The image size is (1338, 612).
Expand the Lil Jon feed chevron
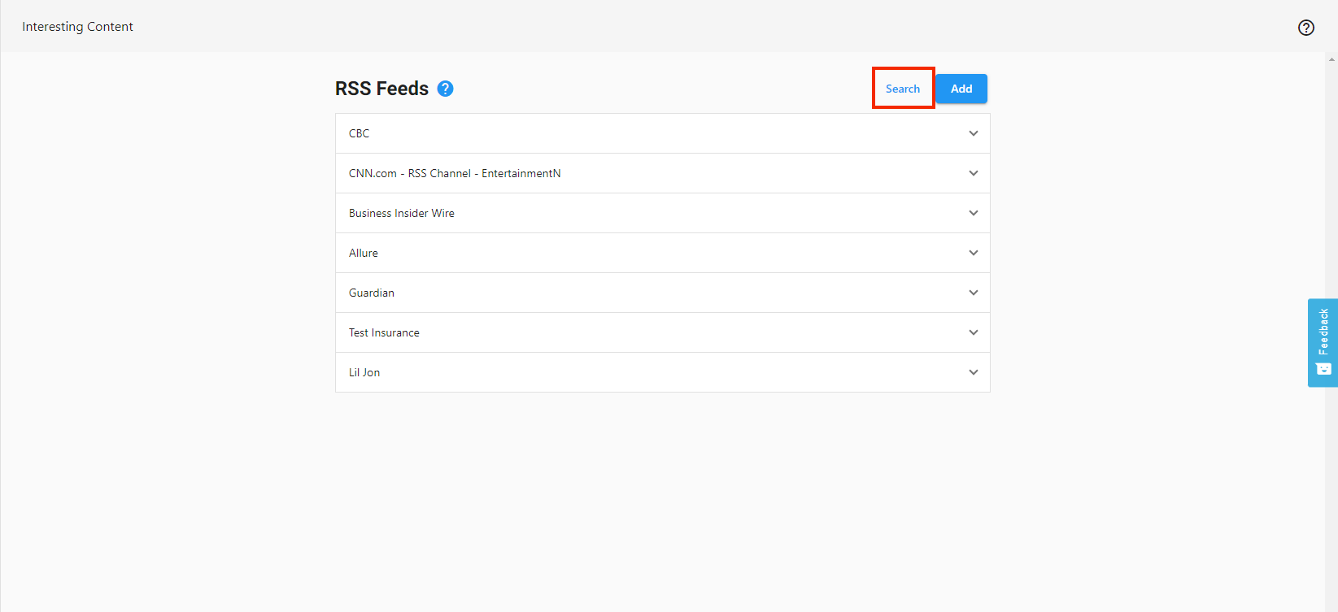(x=973, y=372)
